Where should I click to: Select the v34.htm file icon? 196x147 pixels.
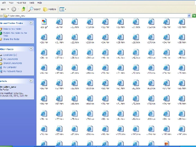point(166,37)
